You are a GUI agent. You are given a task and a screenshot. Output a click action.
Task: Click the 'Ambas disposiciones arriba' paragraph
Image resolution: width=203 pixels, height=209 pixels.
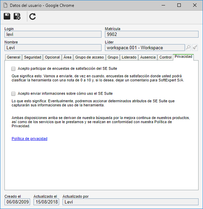(101, 122)
